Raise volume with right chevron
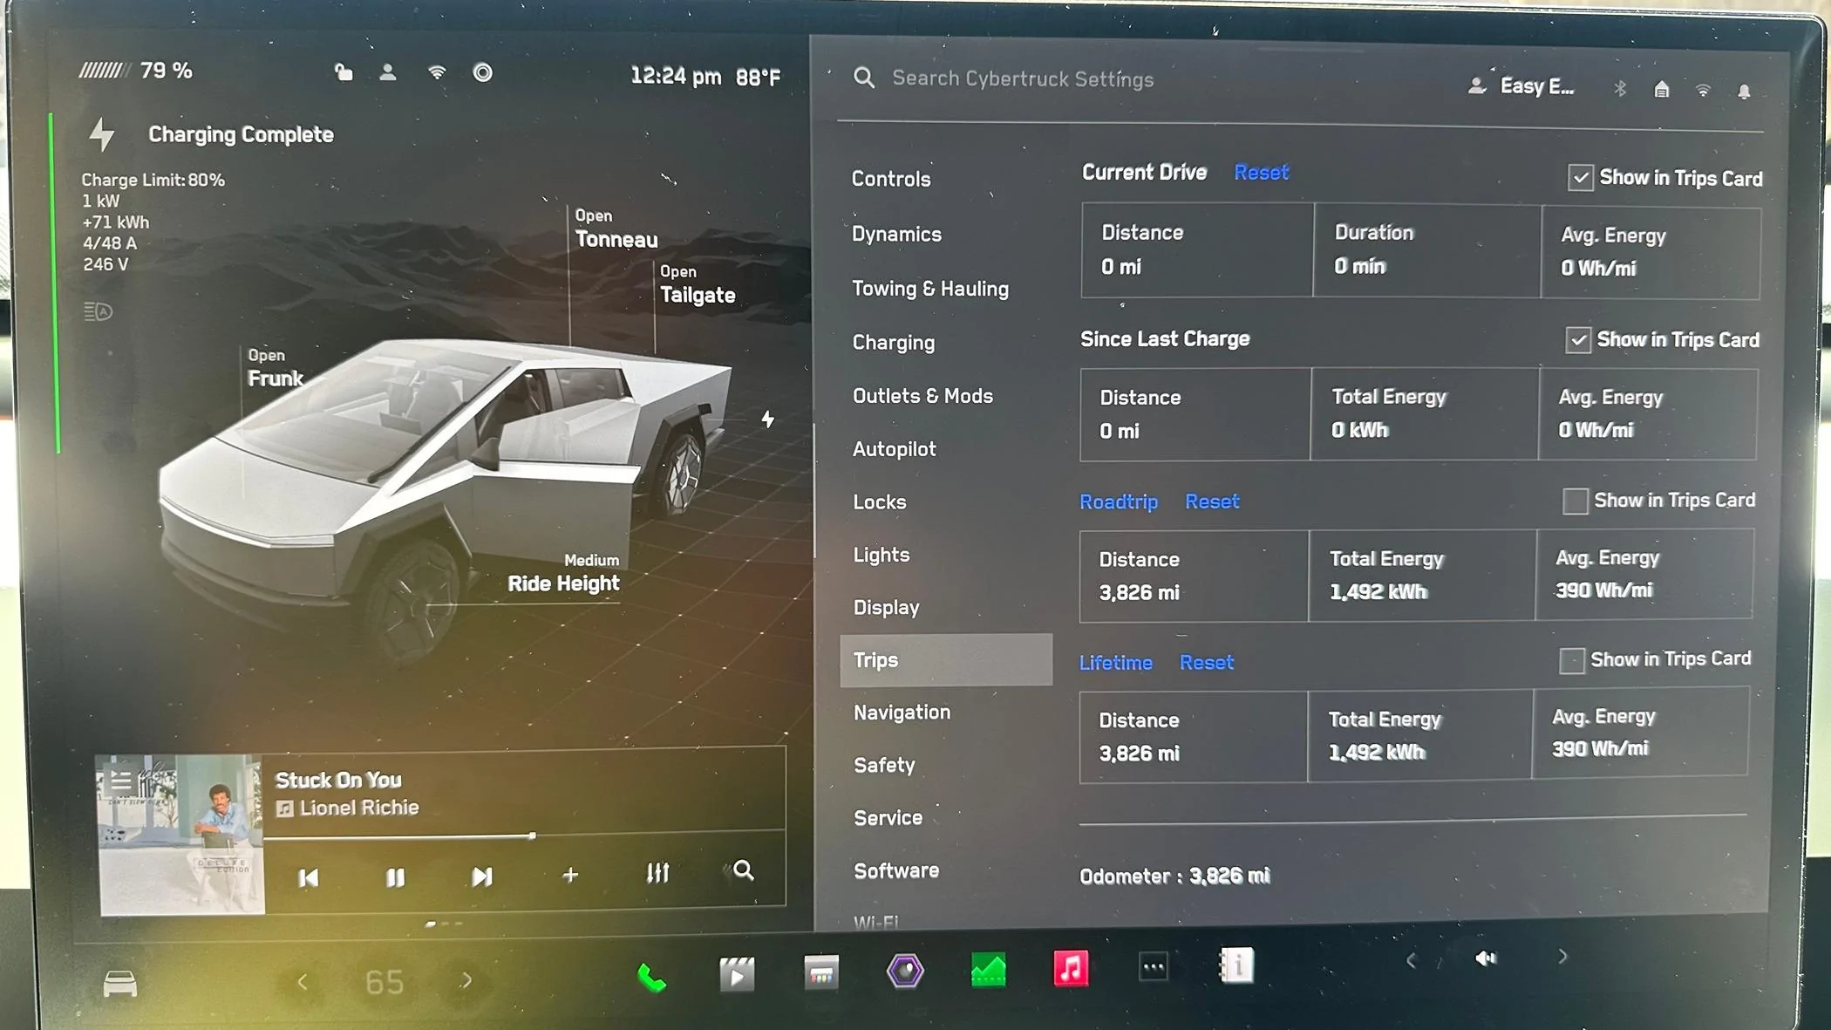This screenshot has height=1030, width=1831. 1562,957
